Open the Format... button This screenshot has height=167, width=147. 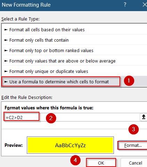tap(133, 145)
